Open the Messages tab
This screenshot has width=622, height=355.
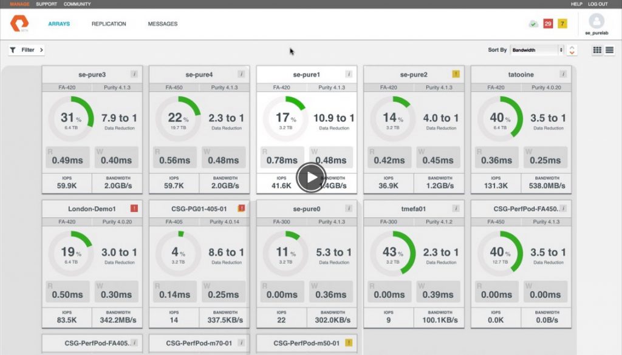tap(163, 24)
